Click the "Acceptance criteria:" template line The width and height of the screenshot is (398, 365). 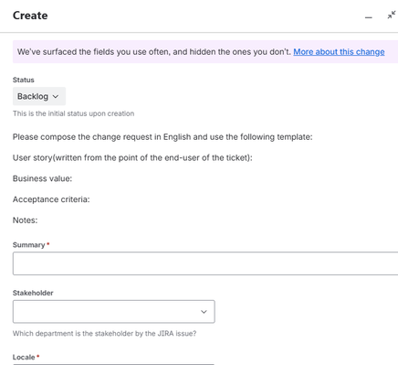pos(51,199)
